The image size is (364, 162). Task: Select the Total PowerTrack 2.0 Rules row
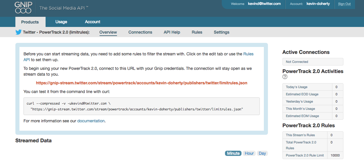(313, 145)
